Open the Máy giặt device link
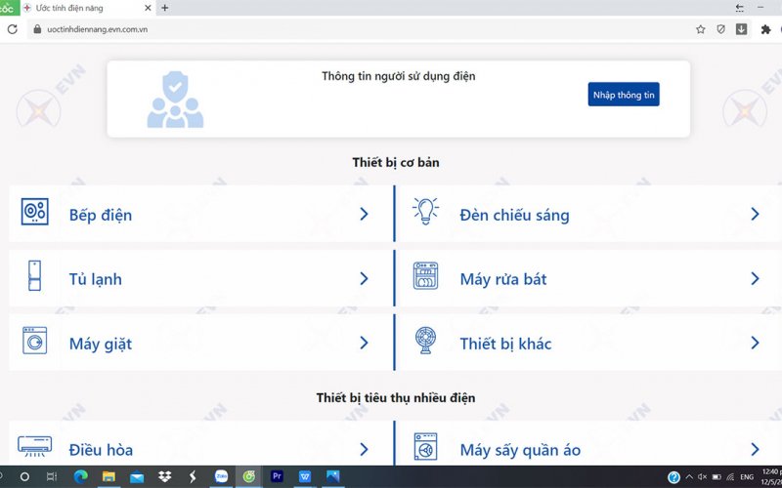782x488 pixels. coord(101,344)
